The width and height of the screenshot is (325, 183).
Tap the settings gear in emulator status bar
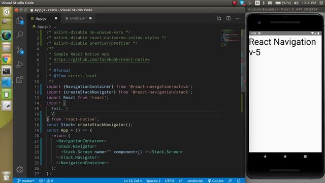point(259,33)
